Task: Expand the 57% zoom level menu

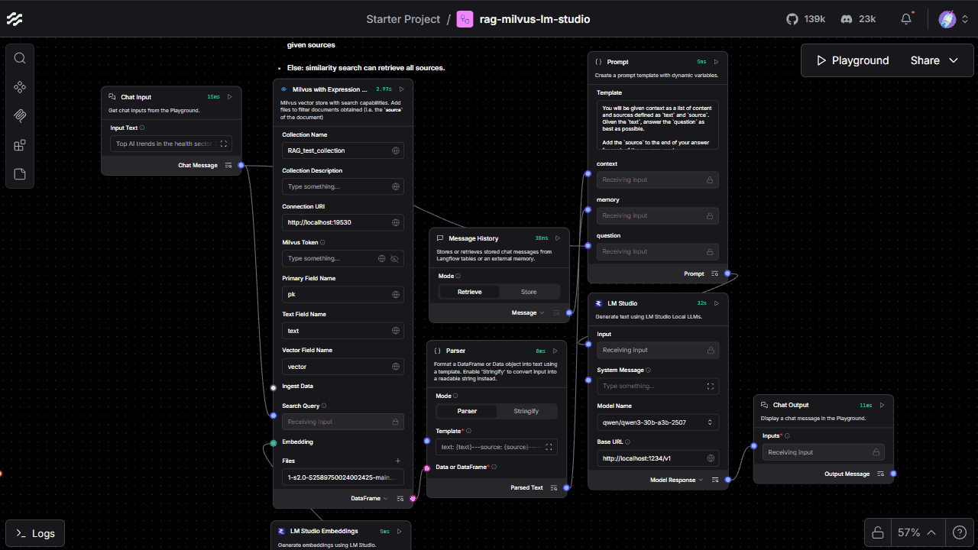Action: 917,532
